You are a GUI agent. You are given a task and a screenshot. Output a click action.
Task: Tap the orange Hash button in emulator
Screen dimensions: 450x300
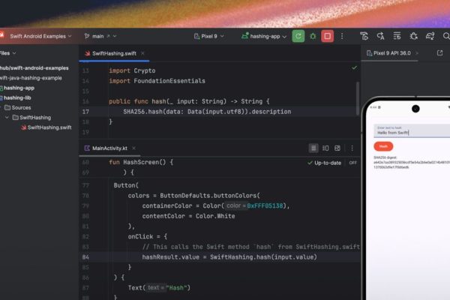point(383,147)
